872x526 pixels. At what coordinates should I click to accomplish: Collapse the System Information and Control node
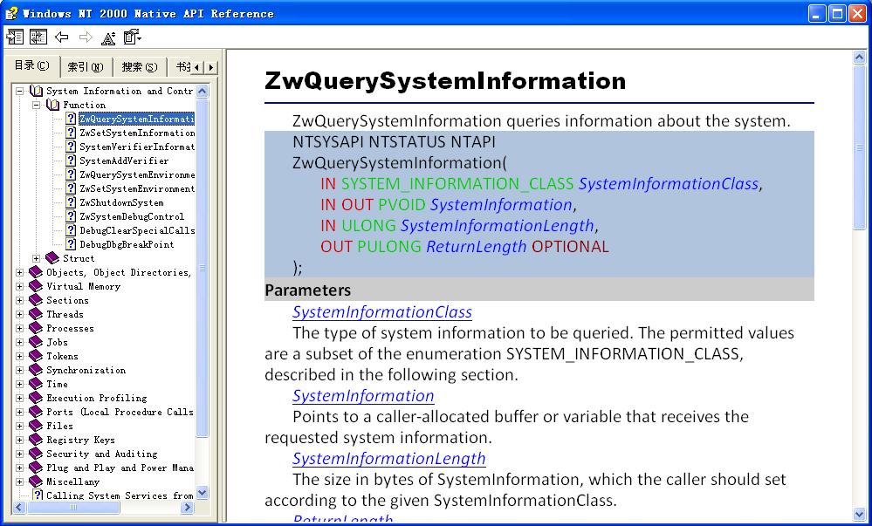click(19, 91)
